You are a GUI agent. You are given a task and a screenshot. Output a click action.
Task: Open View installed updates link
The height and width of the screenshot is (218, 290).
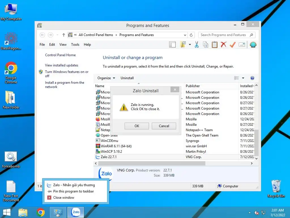[61, 65]
